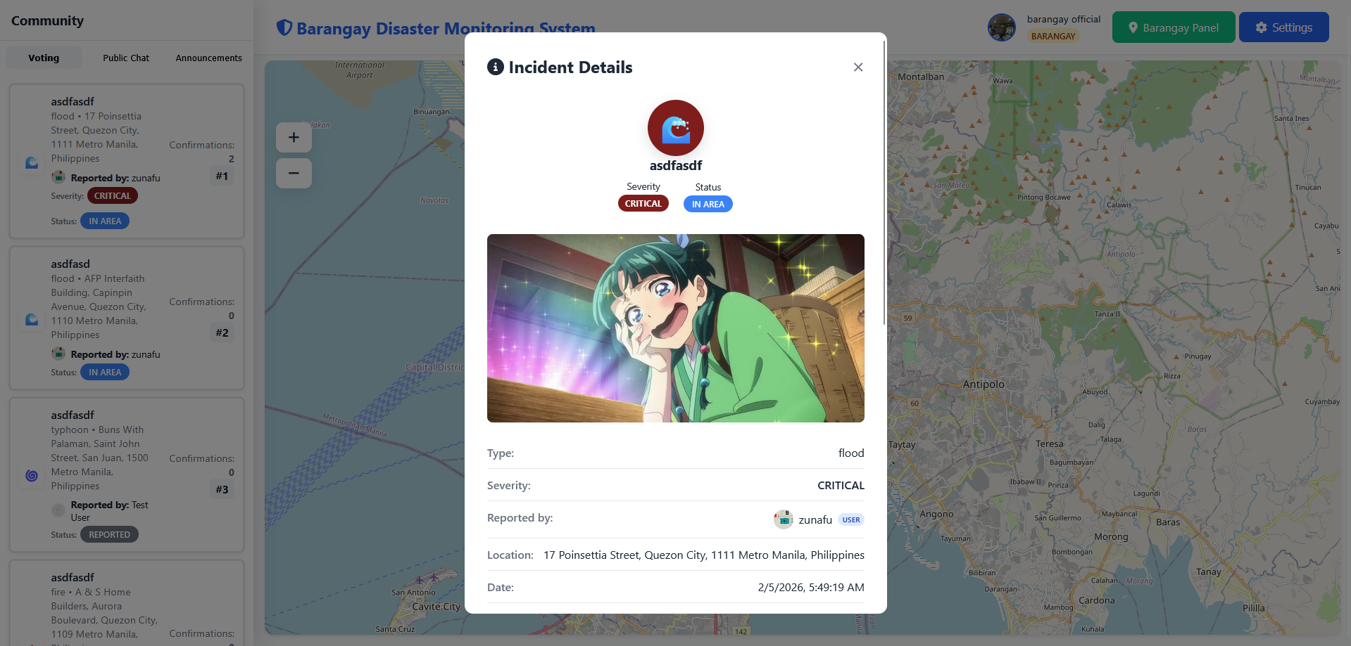Click the IN AREA status badge in dialog
This screenshot has width=1351, height=646.
pyautogui.click(x=708, y=204)
